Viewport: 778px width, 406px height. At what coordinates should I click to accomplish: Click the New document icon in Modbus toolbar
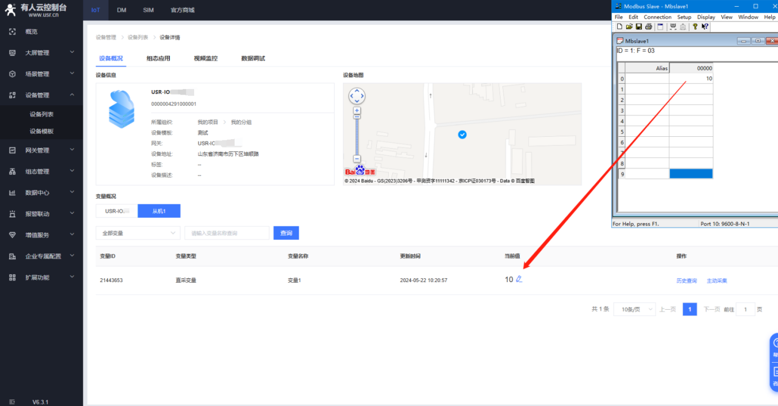point(620,26)
